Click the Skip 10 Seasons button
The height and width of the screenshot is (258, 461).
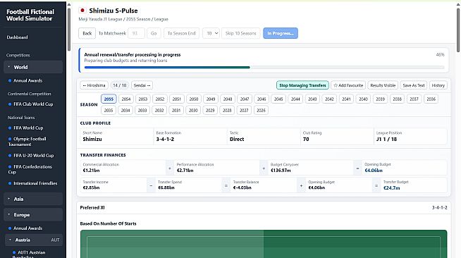(241, 33)
